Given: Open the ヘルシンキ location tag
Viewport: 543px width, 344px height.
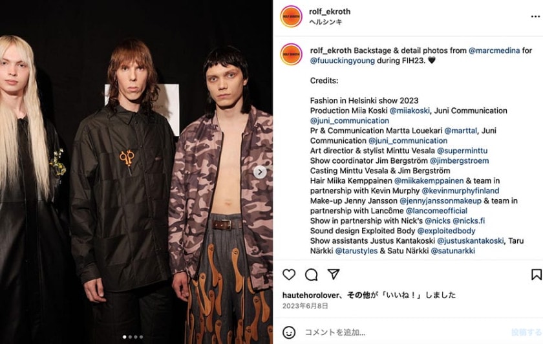Looking at the screenshot, I should (326, 22).
